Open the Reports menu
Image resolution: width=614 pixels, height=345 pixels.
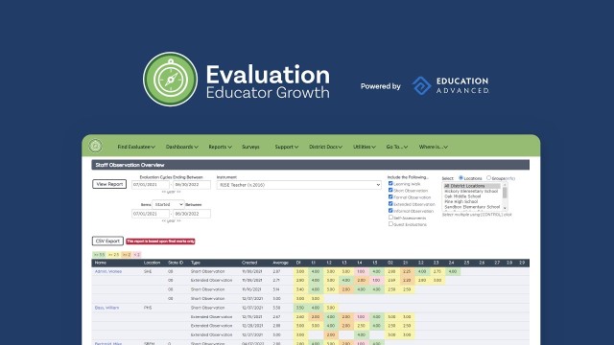point(220,147)
